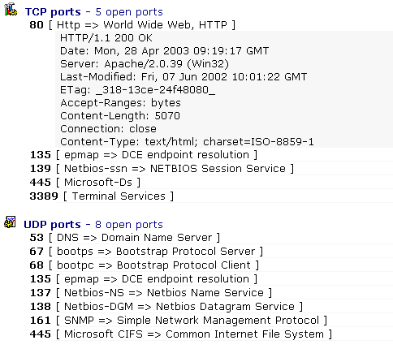Select port 3389 Terminal Services entry

tap(101, 196)
